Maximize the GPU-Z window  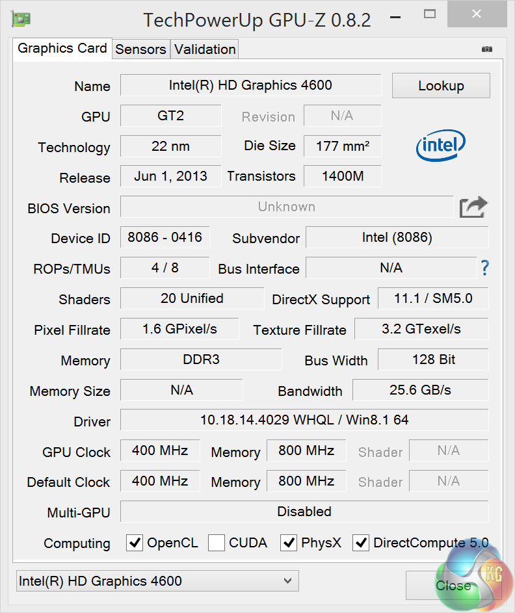click(429, 14)
